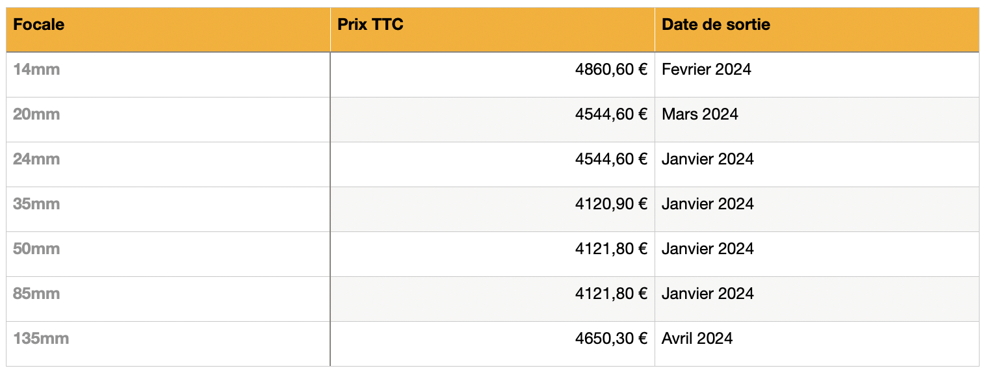Click the Mars 2024 date cell
The image size is (988, 377).
coord(700,114)
